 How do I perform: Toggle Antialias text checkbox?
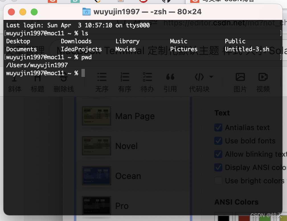[x=218, y=128]
